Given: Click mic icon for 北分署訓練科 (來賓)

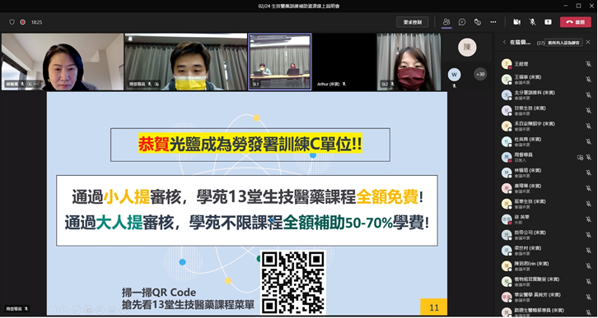Looking at the screenshot, I should (588, 94).
